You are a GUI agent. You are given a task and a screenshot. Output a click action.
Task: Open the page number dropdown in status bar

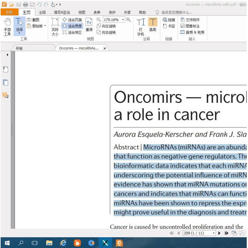tap(214, 233)
